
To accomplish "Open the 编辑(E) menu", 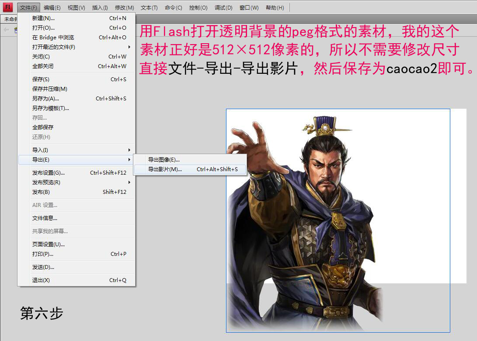I will (x=52, y=7).
